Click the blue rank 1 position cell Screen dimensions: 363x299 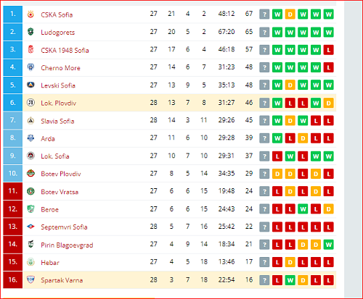13,14
